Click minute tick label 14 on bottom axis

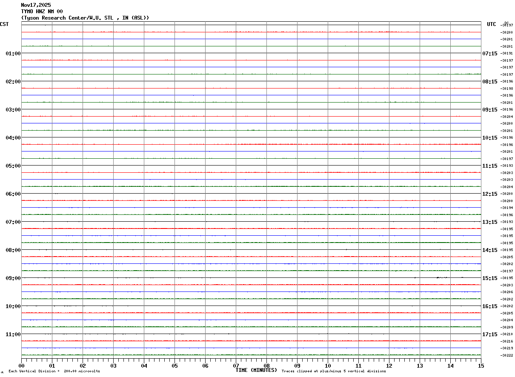450,366
